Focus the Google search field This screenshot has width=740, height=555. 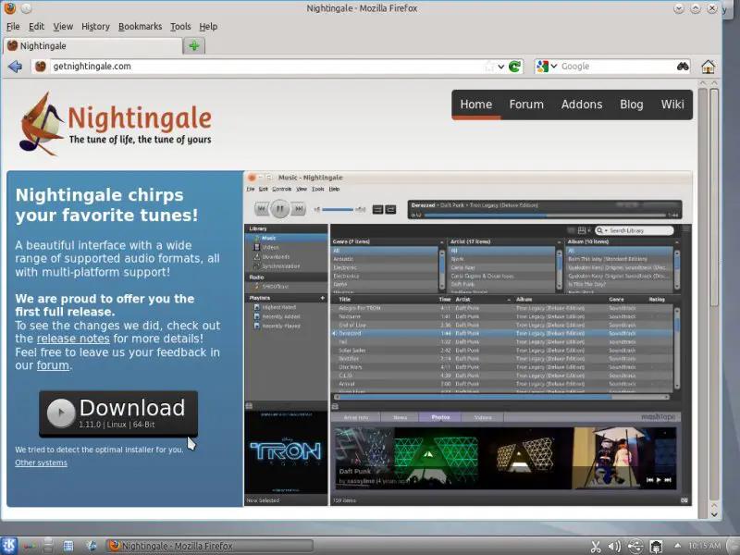617,67
